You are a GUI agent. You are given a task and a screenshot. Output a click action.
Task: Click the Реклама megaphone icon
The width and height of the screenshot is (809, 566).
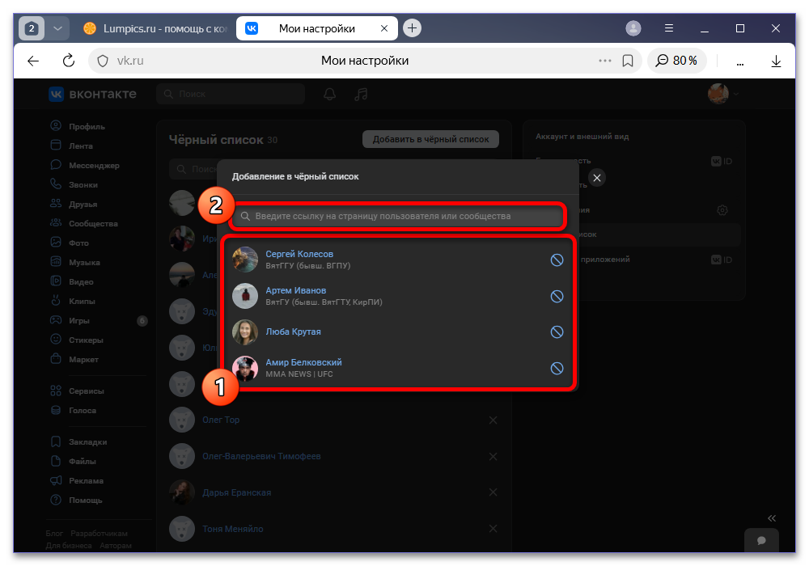point(56,480)
